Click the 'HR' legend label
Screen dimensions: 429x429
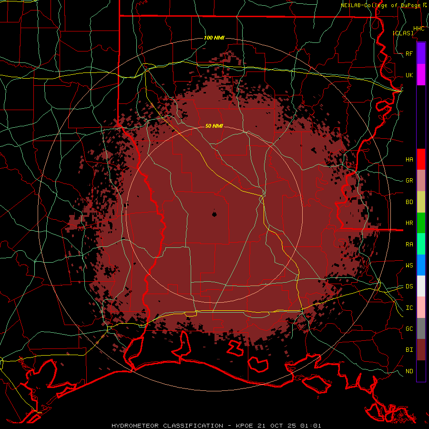409,223
